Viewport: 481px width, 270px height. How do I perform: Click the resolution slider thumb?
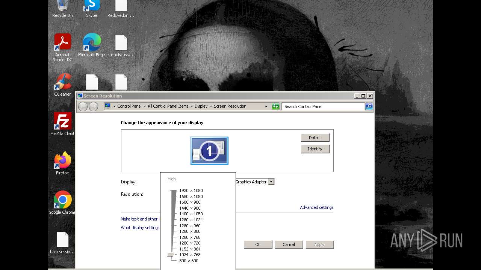tap(171, 255)
